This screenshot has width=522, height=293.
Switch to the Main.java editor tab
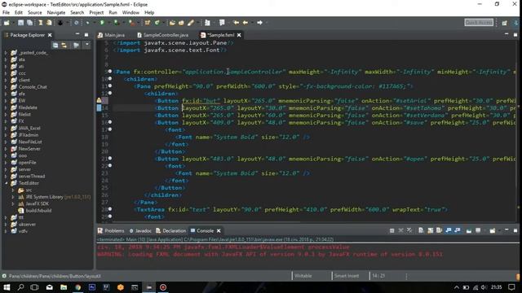112,35
